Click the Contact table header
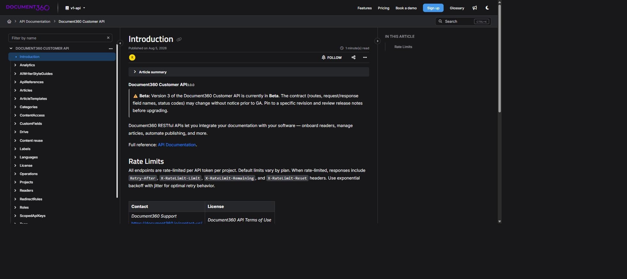 (x=167, y=207)
